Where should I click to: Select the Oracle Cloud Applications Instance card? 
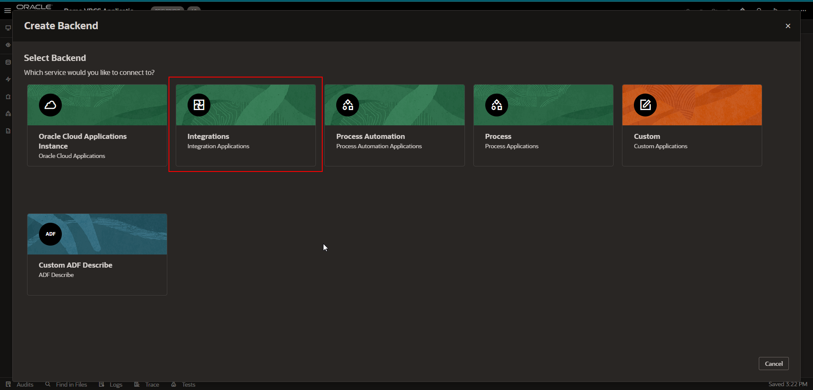[x=97, y=125]
